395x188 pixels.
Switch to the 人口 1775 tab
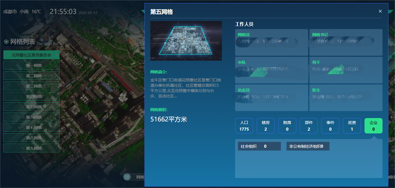pyautogui.click(x=244, y=126)
